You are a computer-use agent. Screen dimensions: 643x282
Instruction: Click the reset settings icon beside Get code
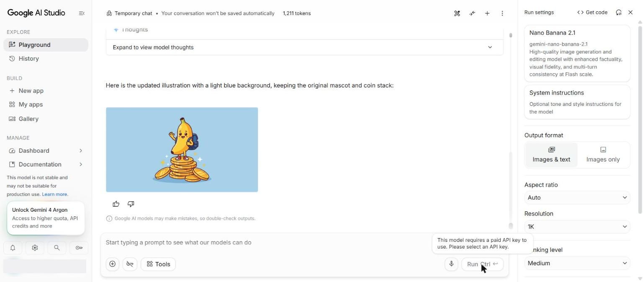click(x=619, y=13)
